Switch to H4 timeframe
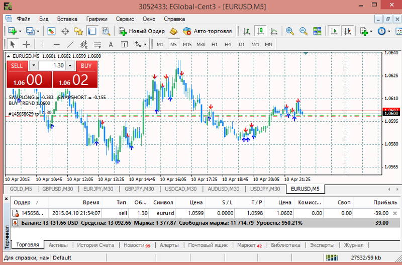 [x=228, y=44]
